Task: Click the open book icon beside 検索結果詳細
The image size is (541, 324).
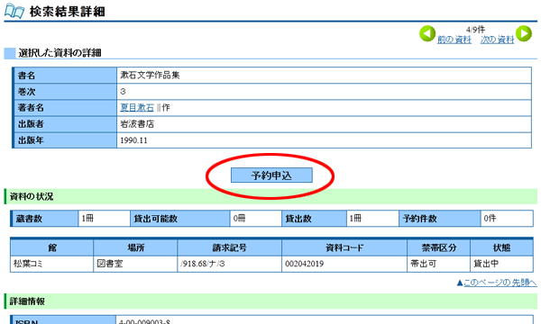Action: [14, 12]
